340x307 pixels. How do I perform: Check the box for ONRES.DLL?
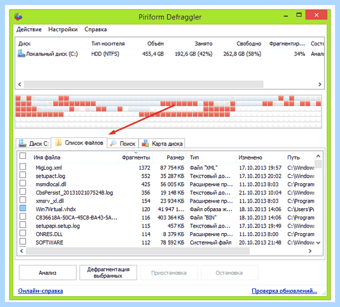pos(23,233)
